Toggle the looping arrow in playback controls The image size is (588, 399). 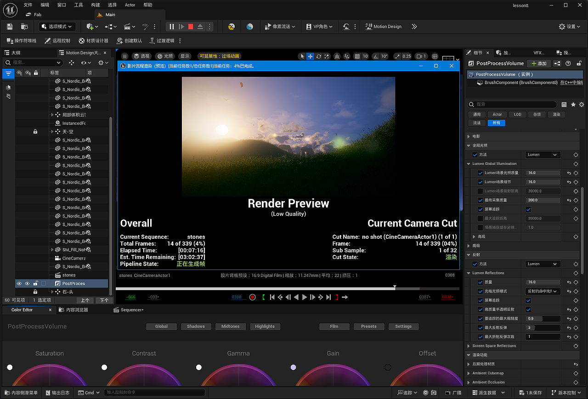tap(345, 297)
